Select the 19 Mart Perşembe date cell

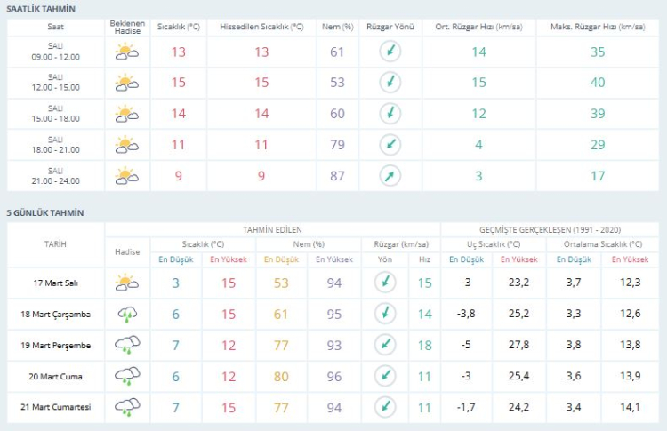pos(55,346)
